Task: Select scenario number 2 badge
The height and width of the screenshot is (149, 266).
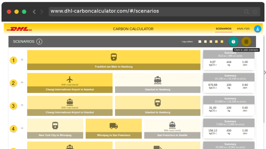Action: pos(13,83)
